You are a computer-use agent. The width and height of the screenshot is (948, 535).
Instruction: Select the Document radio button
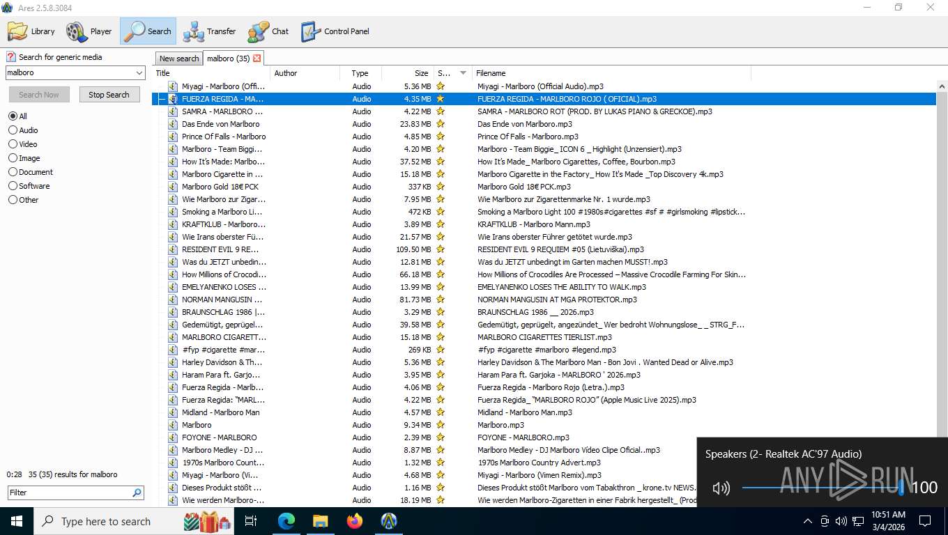point(13,172)
